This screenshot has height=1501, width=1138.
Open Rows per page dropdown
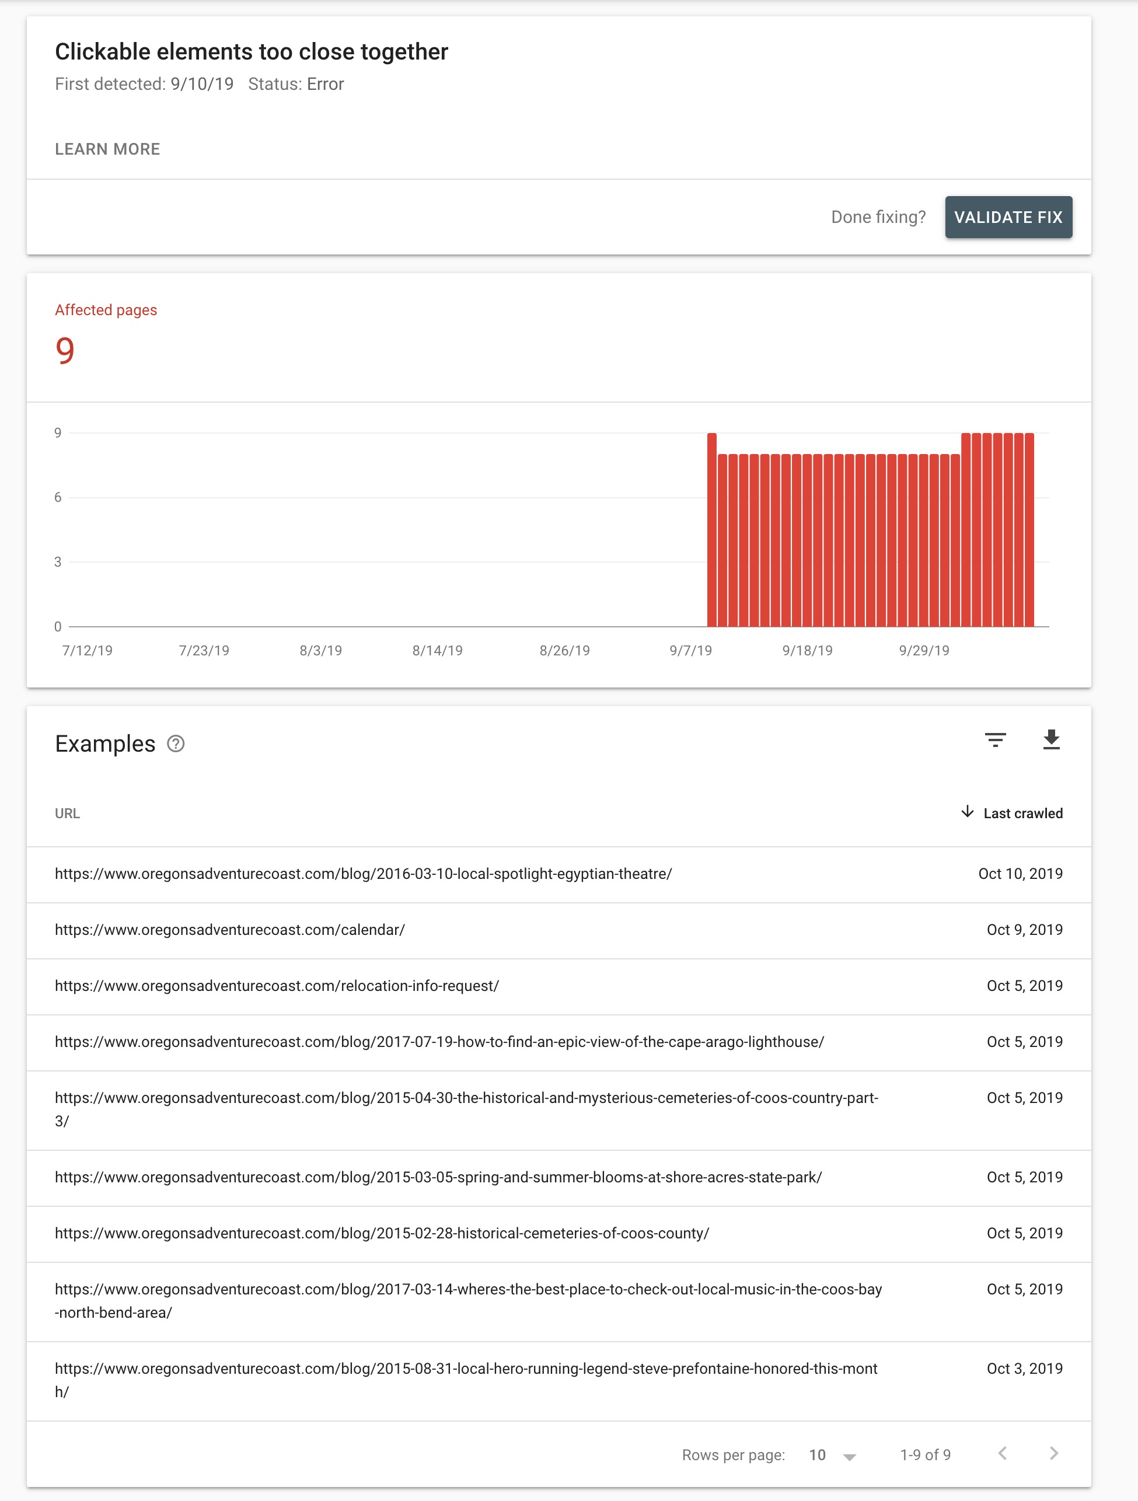833,1455
